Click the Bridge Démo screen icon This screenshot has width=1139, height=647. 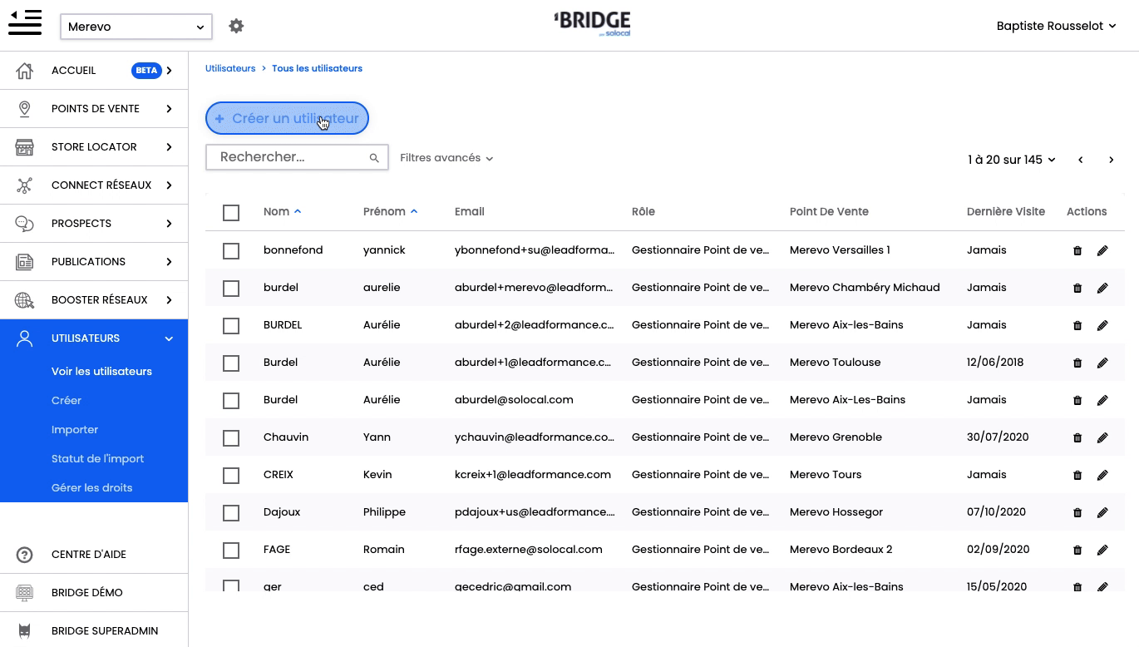(x=25, y=593)
